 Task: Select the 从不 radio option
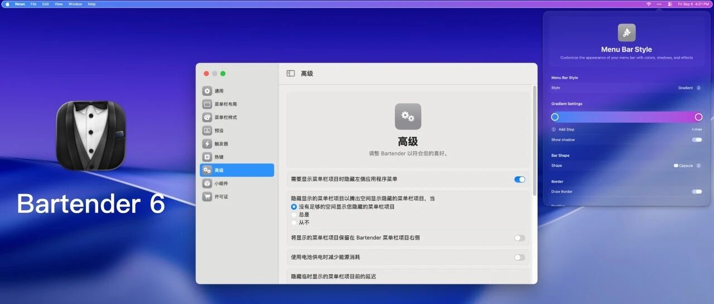click(294, 222)
